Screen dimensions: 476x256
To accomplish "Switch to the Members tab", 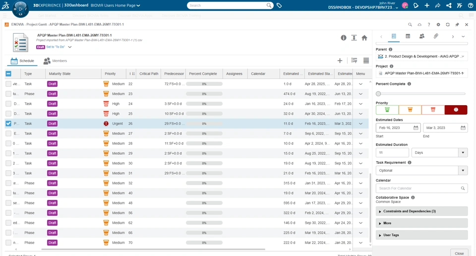I will (55, 61).
